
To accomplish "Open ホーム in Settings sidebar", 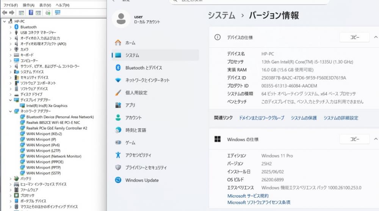I will coord(155,43).
